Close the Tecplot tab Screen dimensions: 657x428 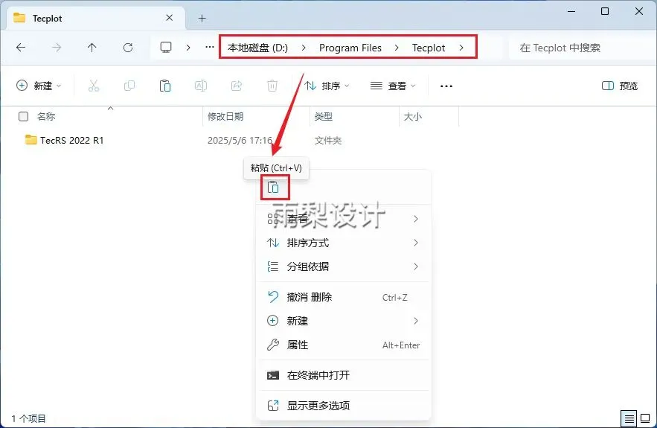coord(170,18)
